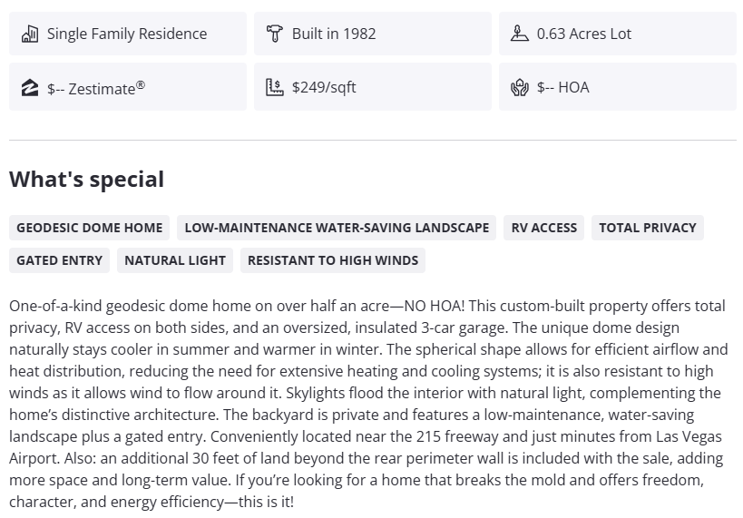Click the Single Family Residence fact tile
This screenshot has width=743, height=518.
127,34
